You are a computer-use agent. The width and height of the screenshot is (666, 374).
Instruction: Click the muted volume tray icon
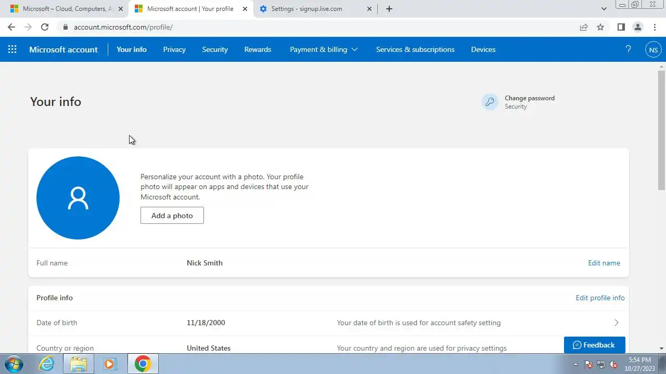[x=613, y=364]
